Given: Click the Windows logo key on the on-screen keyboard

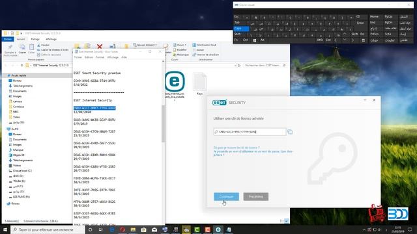Looking at the screenshot, I should click(255, 40).
